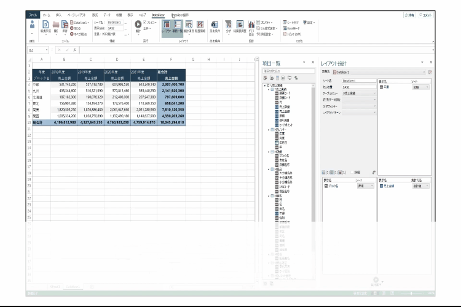Open the レイアウトパターン dropdown
Screen dimensions: 461x307
pos(374,113)
